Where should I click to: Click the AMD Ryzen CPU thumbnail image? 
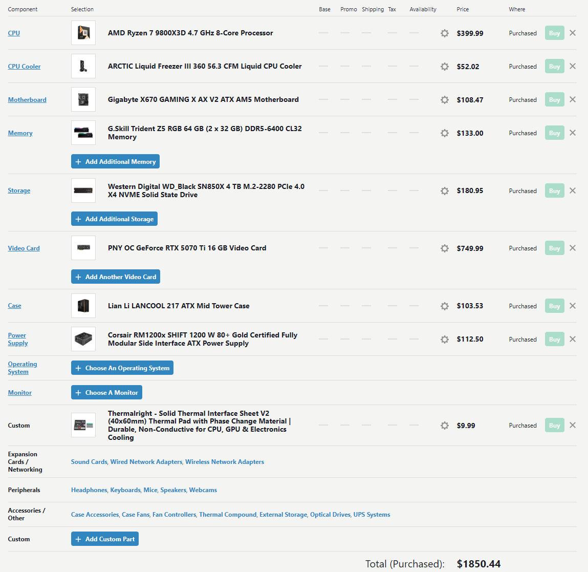(83, 33)
